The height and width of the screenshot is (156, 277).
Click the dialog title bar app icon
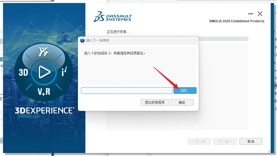point(82,40)
